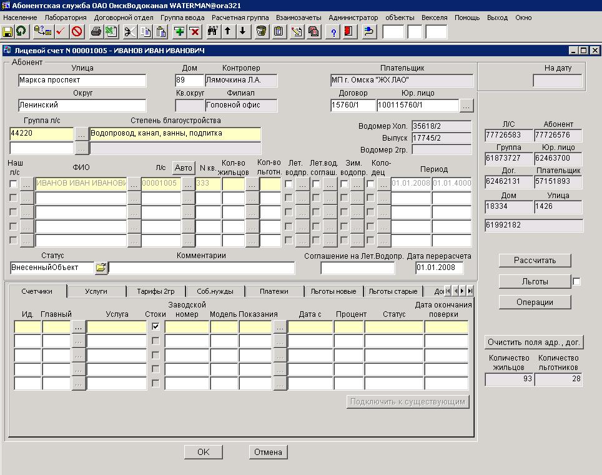The width and height of the screenshot is (602, 475).
Task: Click the binoculars search icon
Action: [212, 31]
